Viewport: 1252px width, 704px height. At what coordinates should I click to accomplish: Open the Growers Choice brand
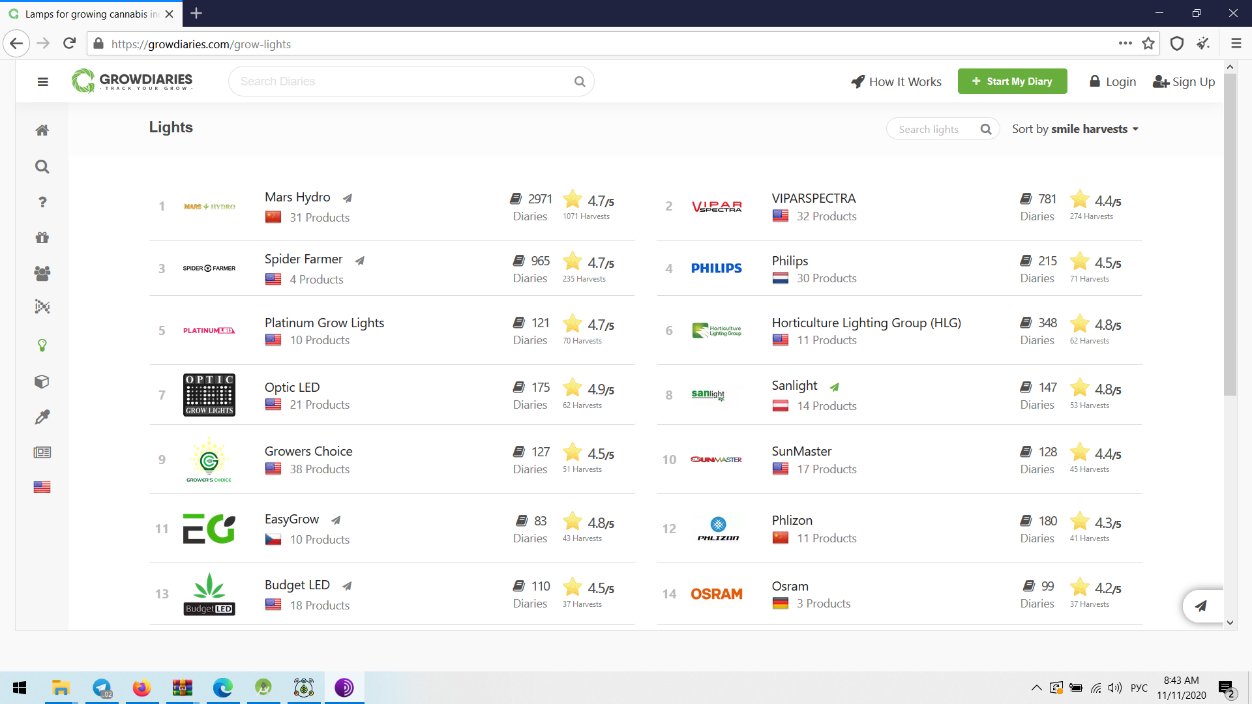pyautogui.click(x=308, y=451)
